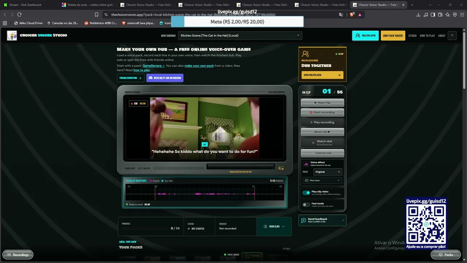Viewport: 467px width, 263px height.
Task: Open the question mark help button
Action: tap(452, 35)
